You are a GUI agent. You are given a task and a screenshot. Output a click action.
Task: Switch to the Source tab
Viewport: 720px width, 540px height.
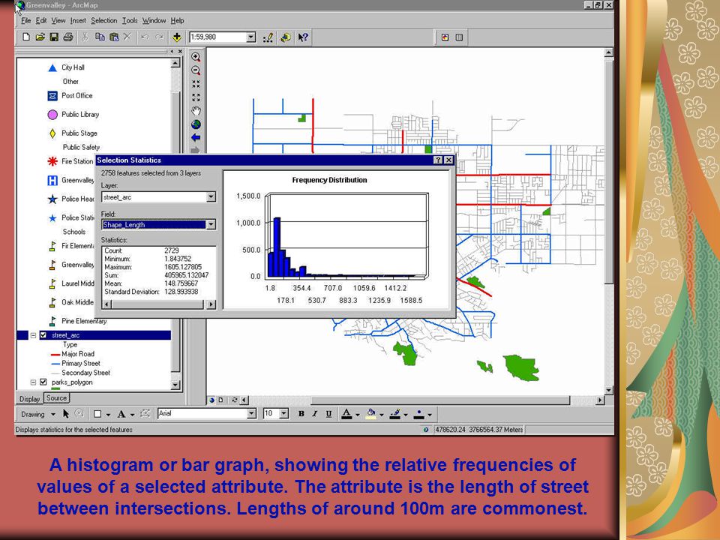(x=56, y=398)
